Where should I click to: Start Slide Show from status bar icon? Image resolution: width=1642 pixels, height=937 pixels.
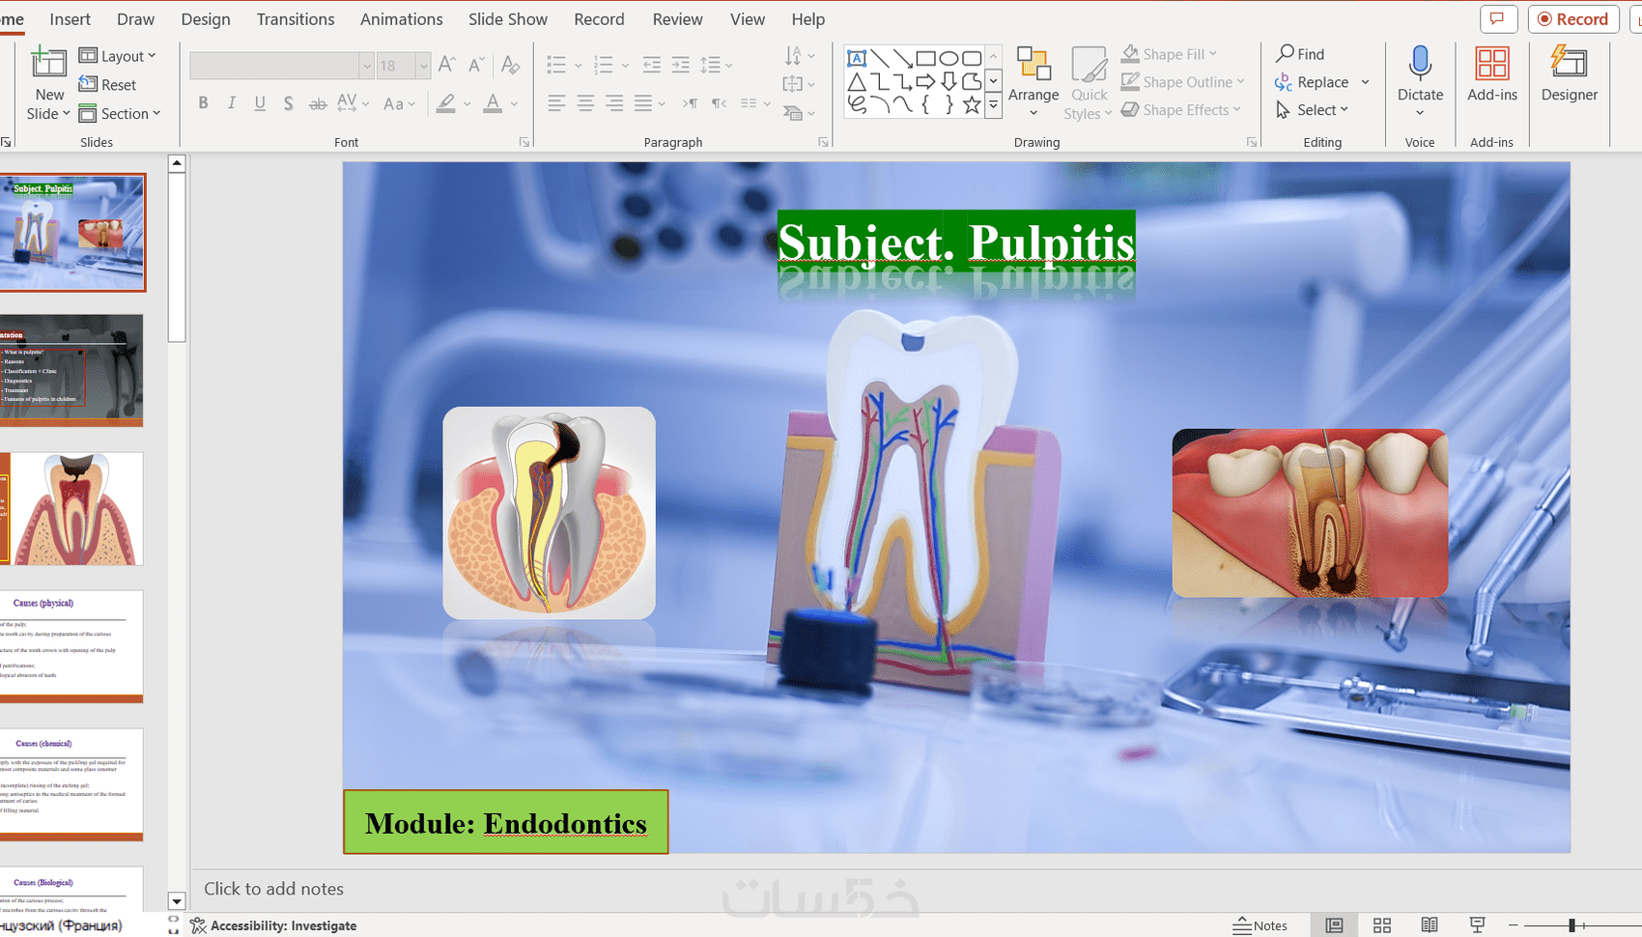click(x=1477, y=925)
